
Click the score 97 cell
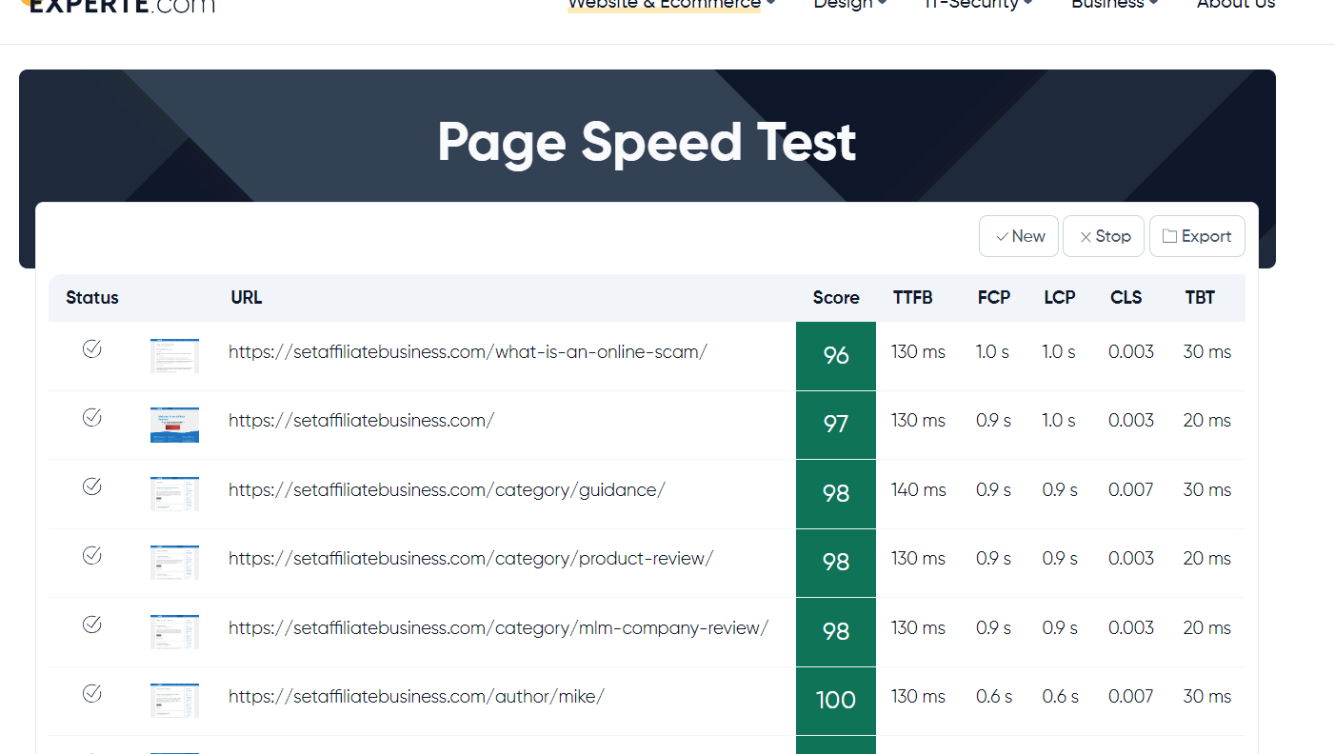tap(836, 425)
